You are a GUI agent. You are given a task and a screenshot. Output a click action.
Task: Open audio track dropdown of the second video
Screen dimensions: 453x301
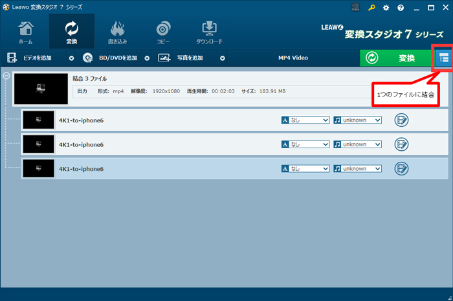pos(358,144)
